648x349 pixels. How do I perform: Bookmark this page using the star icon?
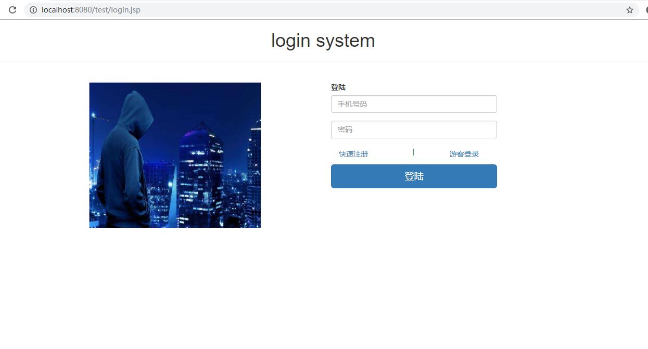(630, 10)
